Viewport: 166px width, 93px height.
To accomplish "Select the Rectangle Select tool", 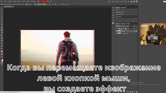I will pyautogui.click(x=2, y=11).
